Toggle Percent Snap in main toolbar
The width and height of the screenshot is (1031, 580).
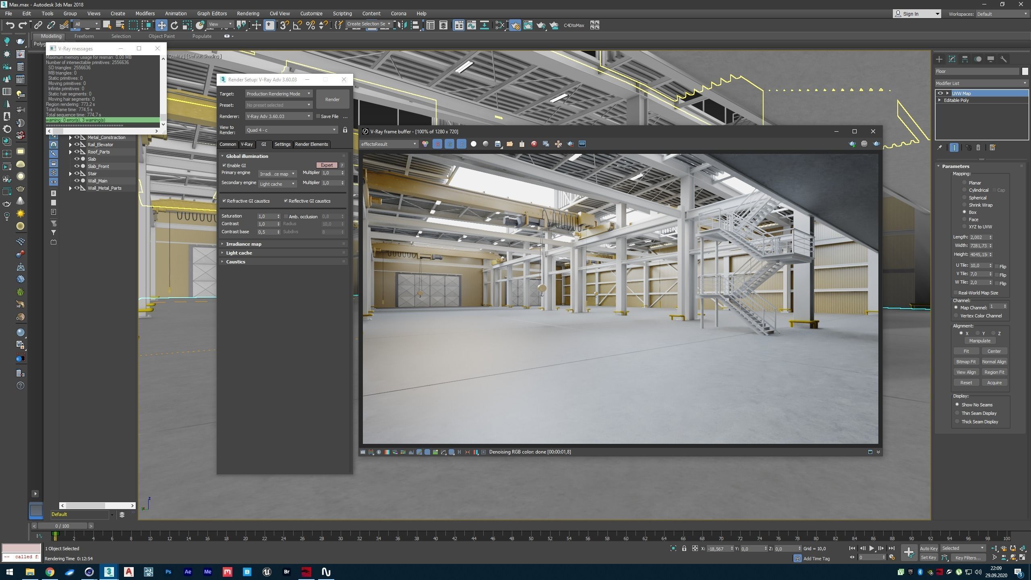point(310,25)
